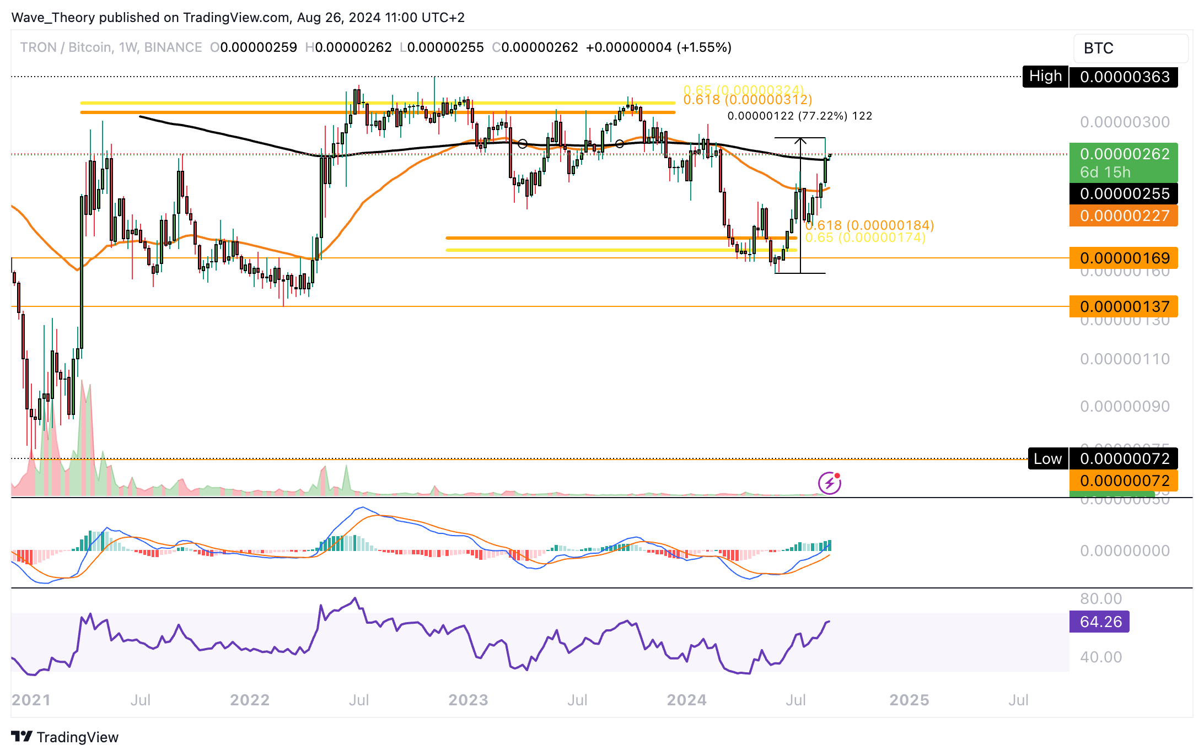Click the orange 0.00000169 level tag
The height and width of the screenshot is (756, 1204).
(x=1123, y=258)
